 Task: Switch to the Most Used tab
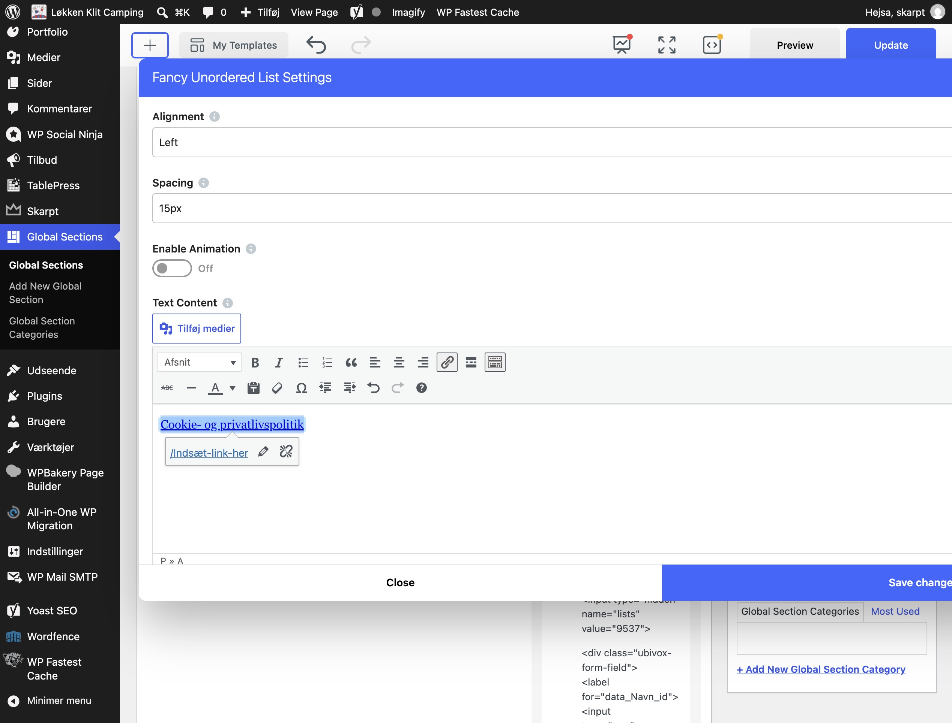pyautogui.click(x=895, y=611)
